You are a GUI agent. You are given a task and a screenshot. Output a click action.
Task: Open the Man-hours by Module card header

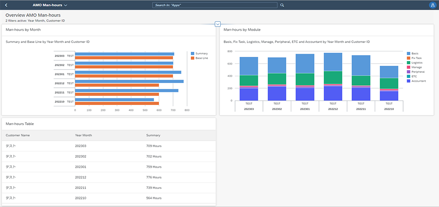[326, 30]
